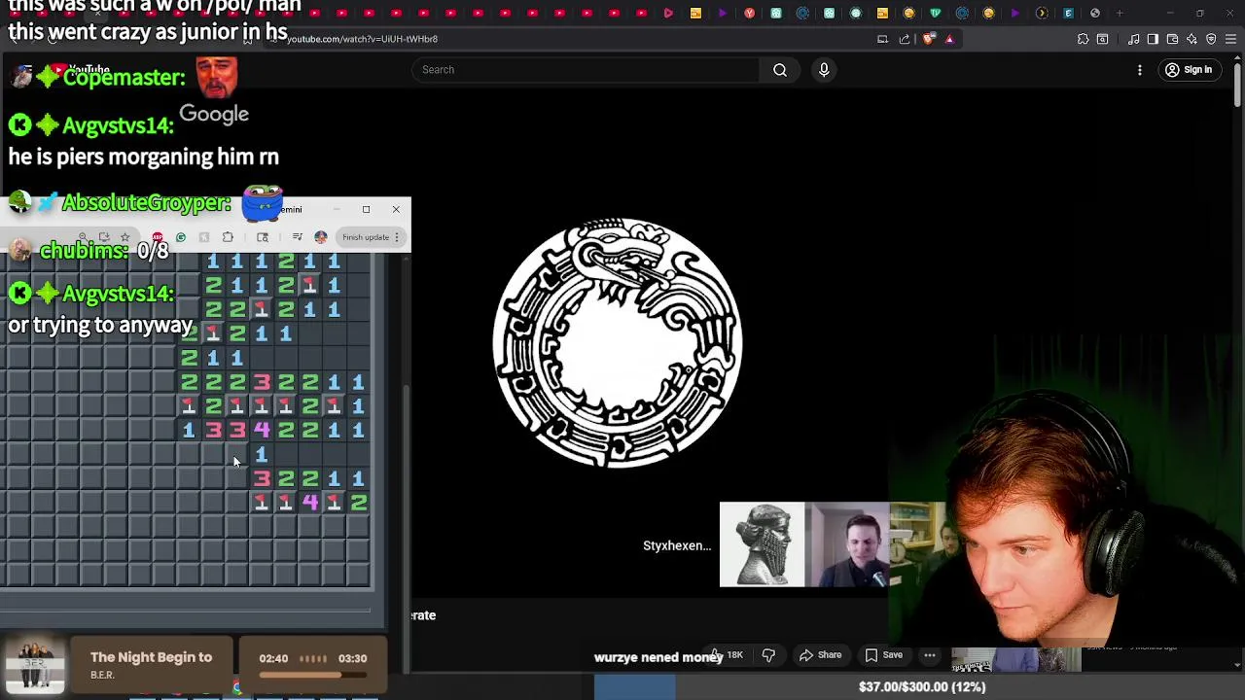
Task: Click the find-in-page icon in Brave toolbar
Action: pyautogui.click(x=1102, y=39)
